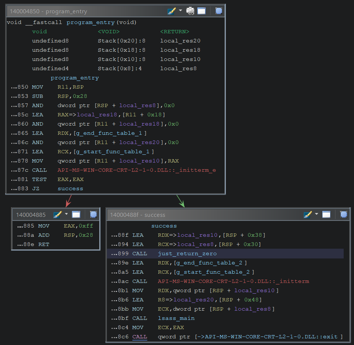Select the SUB RSP,0x28 instruction
The image size is (354, 345).
[49, 96]
